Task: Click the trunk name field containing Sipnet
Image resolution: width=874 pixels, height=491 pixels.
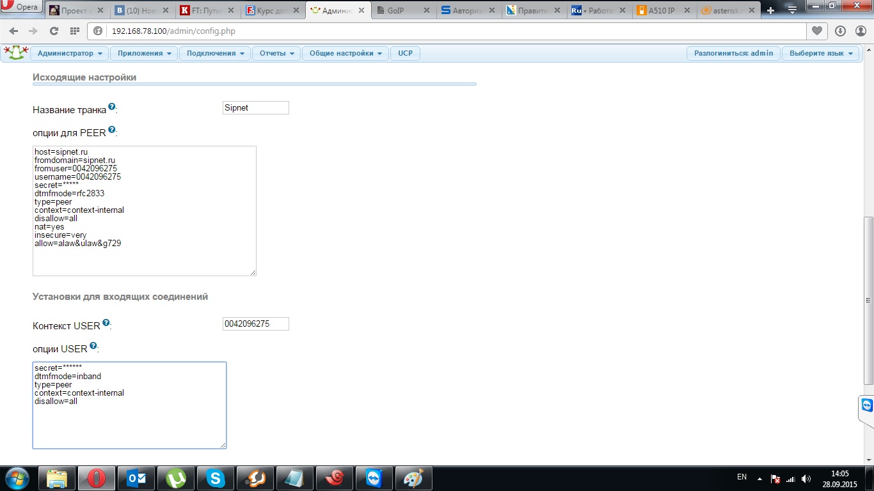Action: pyautogui.click(x=255, y=108)
